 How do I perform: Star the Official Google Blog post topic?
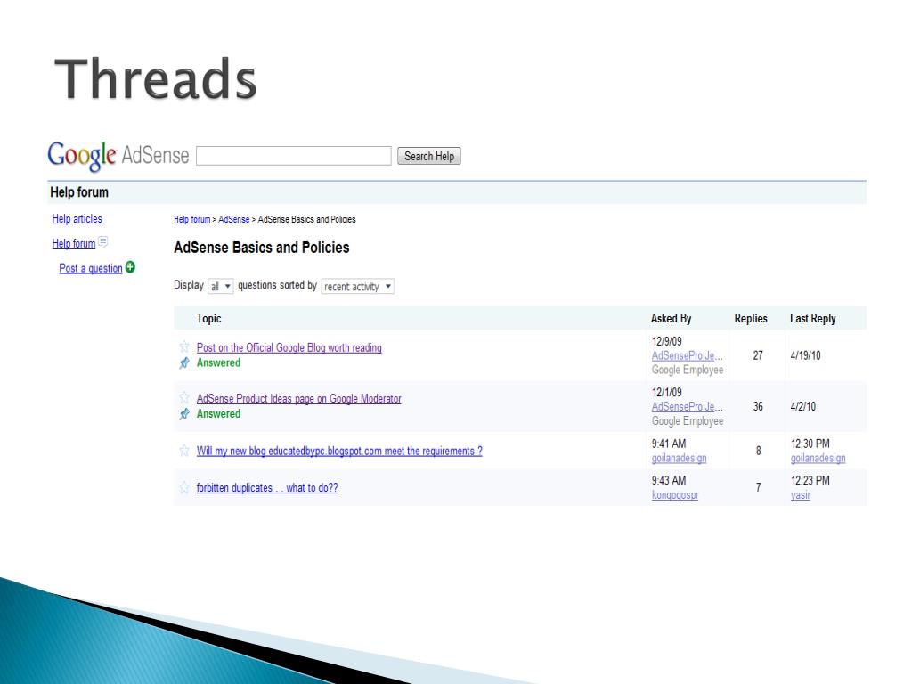click(x=184, y=347)
